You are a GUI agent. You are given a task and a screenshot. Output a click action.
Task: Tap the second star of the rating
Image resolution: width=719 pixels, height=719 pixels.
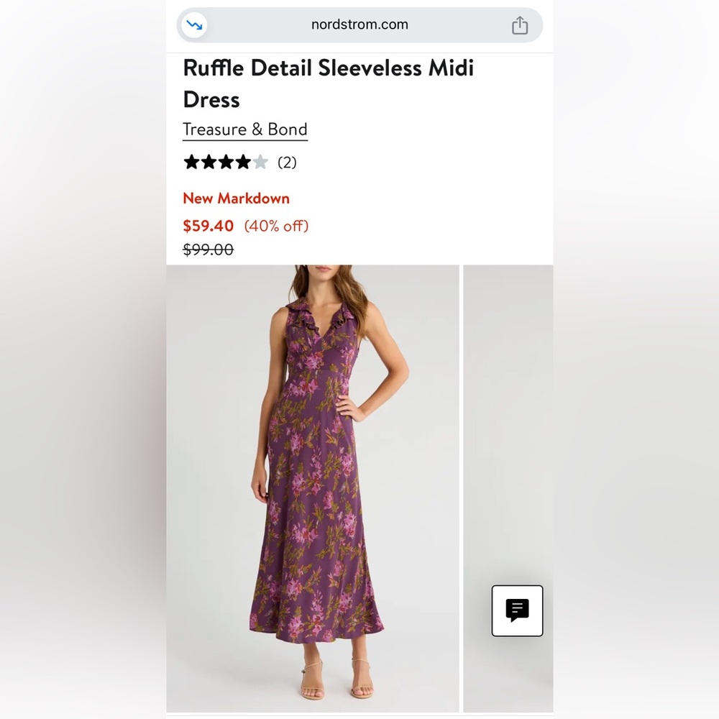(208, 162)
